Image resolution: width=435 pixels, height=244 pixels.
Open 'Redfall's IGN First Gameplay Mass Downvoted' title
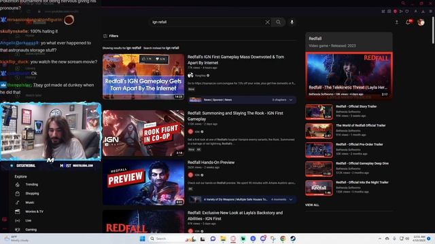(236, 60)
